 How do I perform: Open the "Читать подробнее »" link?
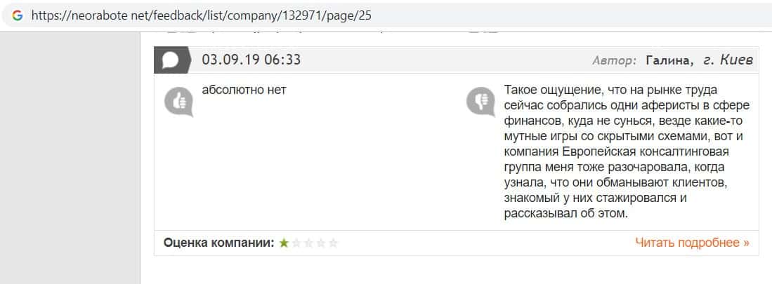point(692,243)
